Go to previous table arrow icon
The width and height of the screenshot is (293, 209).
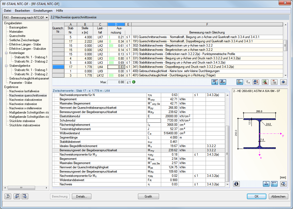click(x=17, y=196)
